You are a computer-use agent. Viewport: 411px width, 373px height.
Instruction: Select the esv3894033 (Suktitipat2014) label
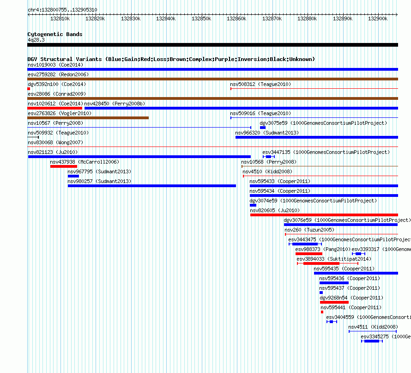point(334,259)
